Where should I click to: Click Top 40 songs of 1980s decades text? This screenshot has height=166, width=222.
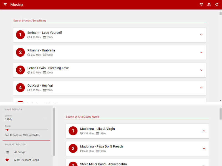[22, 135]
